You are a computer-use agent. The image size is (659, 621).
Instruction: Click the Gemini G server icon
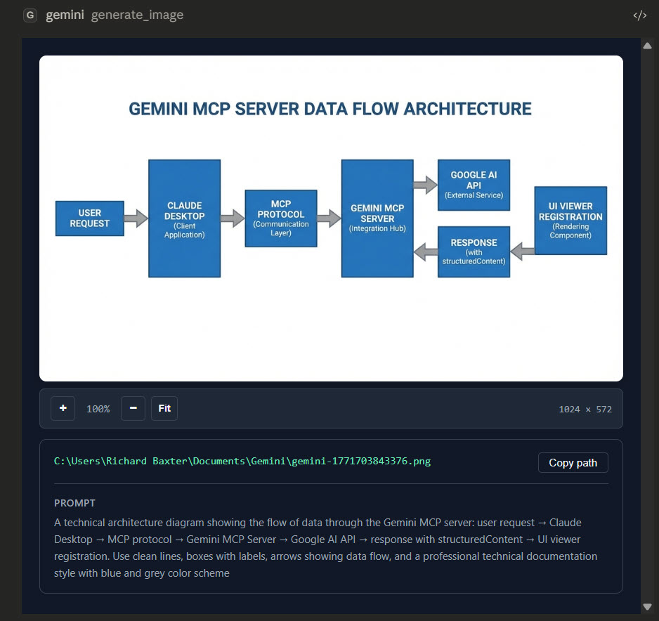29,14
